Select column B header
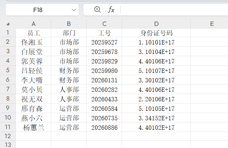The width and height of the screenshot is (228, 148). [69, 24]
